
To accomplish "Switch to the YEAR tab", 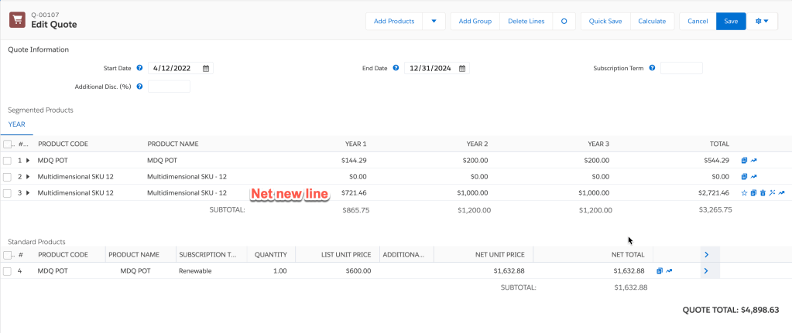I will (x=17, y=124).
